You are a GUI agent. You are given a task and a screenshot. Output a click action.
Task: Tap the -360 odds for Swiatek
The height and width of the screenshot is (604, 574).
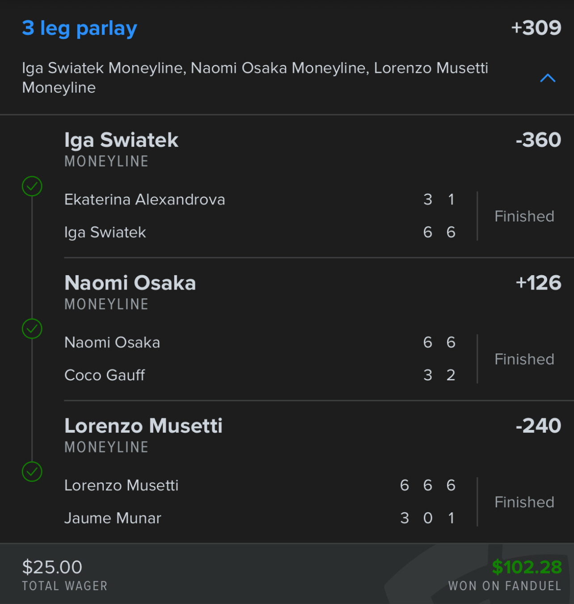click(538, 140)
